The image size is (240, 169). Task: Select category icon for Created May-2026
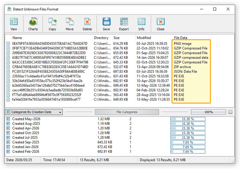click(x=8, y=119)
